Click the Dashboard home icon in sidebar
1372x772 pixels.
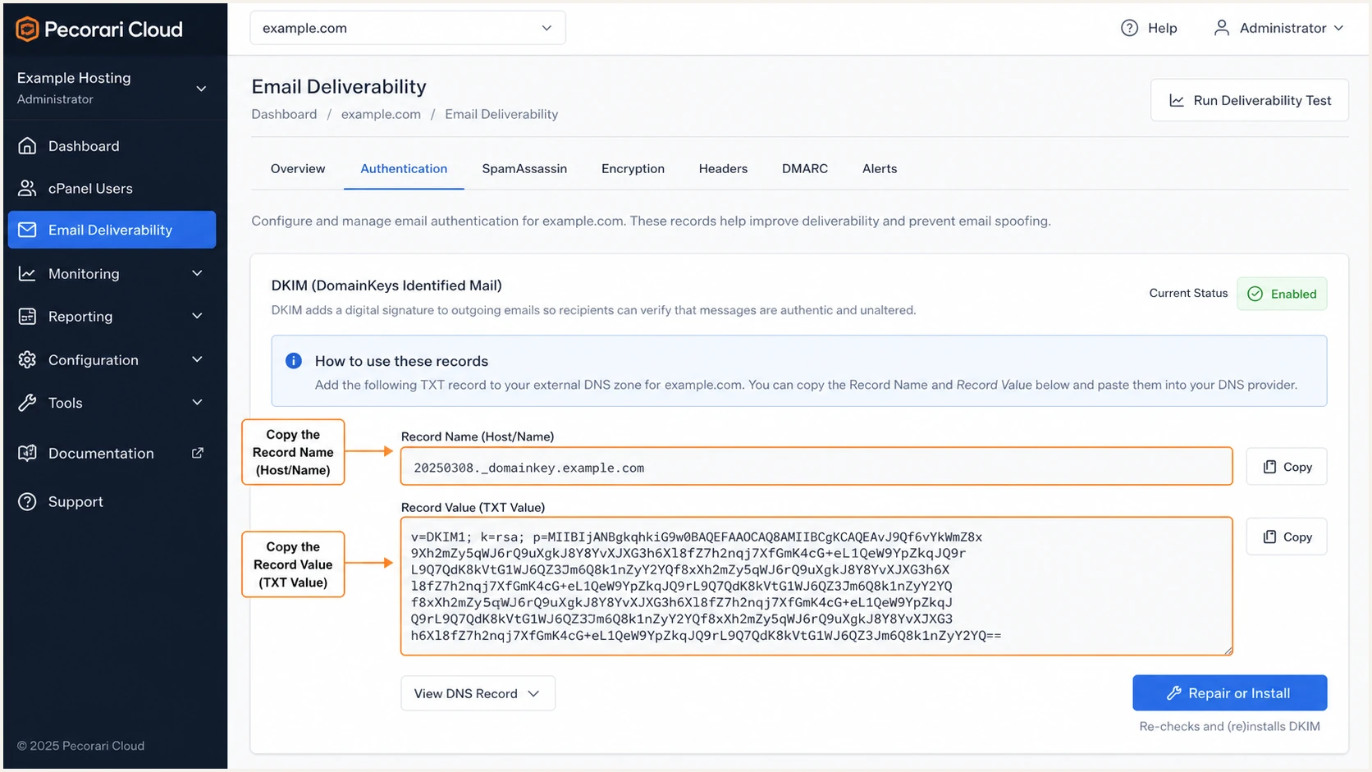click(x=27, y=146)
